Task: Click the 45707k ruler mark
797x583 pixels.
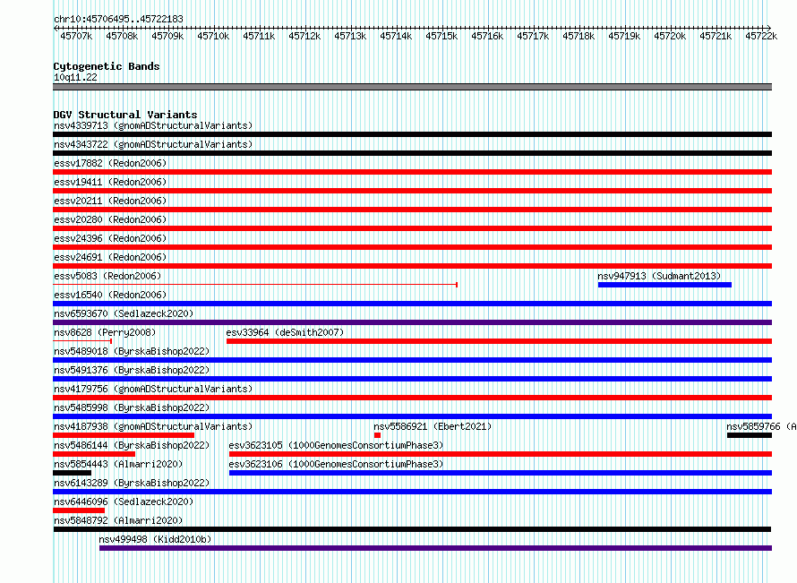Action: tap(76, 36)
